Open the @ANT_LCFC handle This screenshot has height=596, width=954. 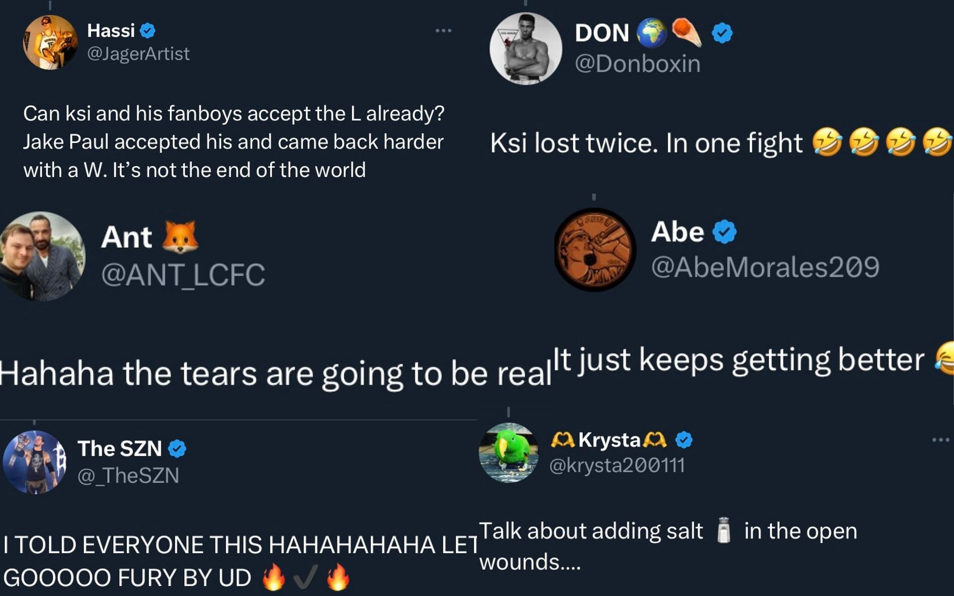pos(183,275)
